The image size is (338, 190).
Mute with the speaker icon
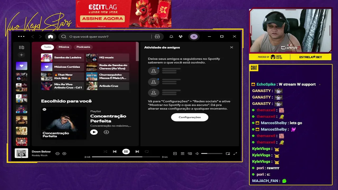(197, 154)
